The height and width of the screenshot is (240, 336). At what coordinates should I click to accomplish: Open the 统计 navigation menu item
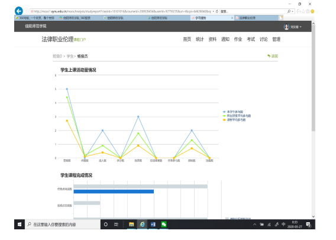(x=199, y=39)
